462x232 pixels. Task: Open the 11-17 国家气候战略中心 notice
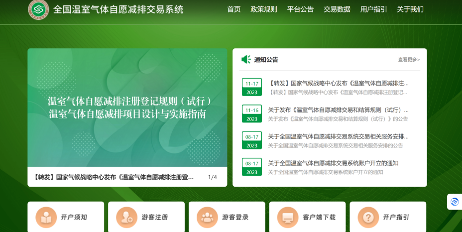coord(339,83)
